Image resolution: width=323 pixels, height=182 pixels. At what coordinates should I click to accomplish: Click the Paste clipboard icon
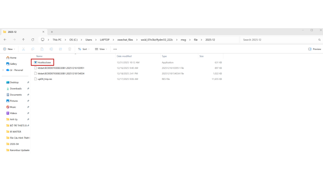[42, 49]
